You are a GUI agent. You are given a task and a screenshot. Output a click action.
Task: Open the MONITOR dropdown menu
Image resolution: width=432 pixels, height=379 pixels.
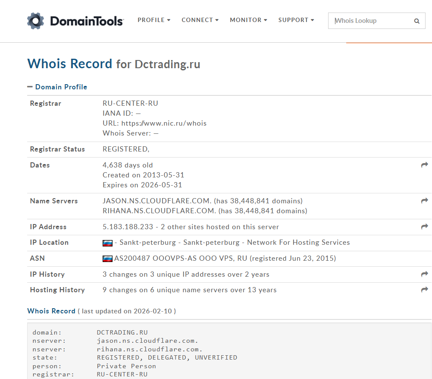[x=248, y=20]
